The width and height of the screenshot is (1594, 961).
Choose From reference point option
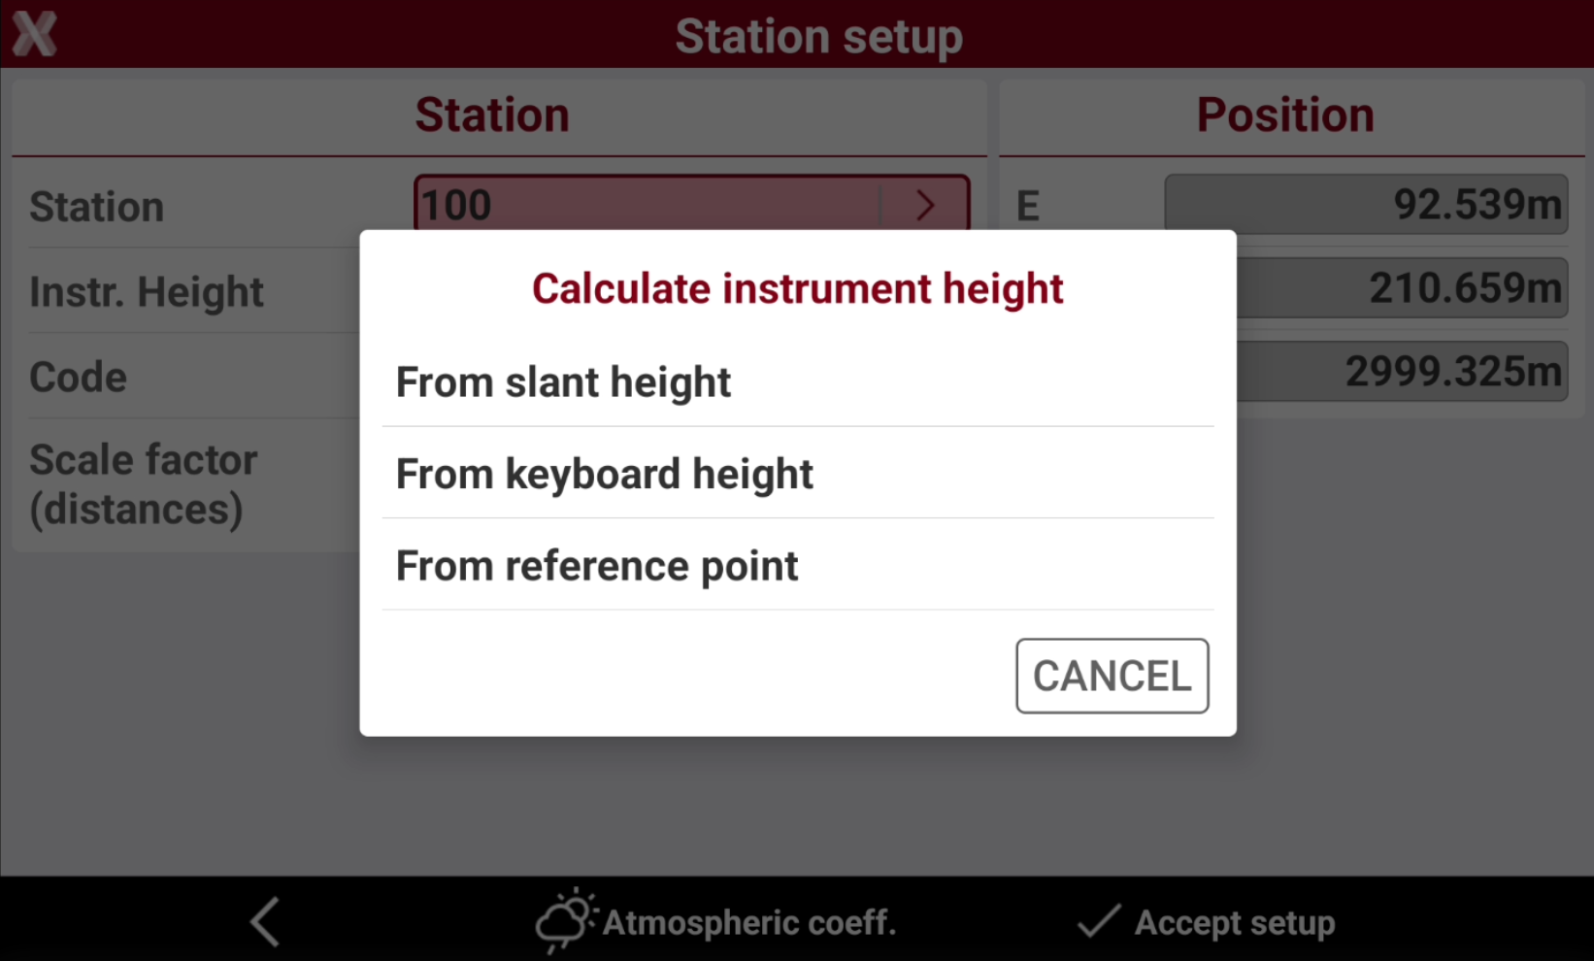(x=798, y=565)
